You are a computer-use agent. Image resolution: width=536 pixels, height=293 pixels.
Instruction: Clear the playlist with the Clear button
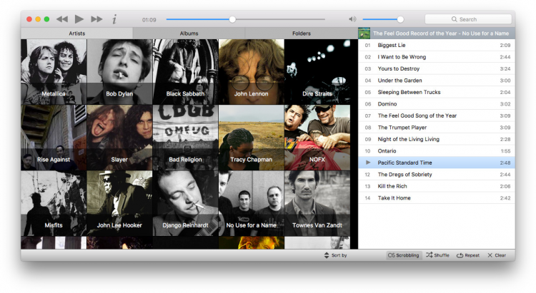pos(497,255)
